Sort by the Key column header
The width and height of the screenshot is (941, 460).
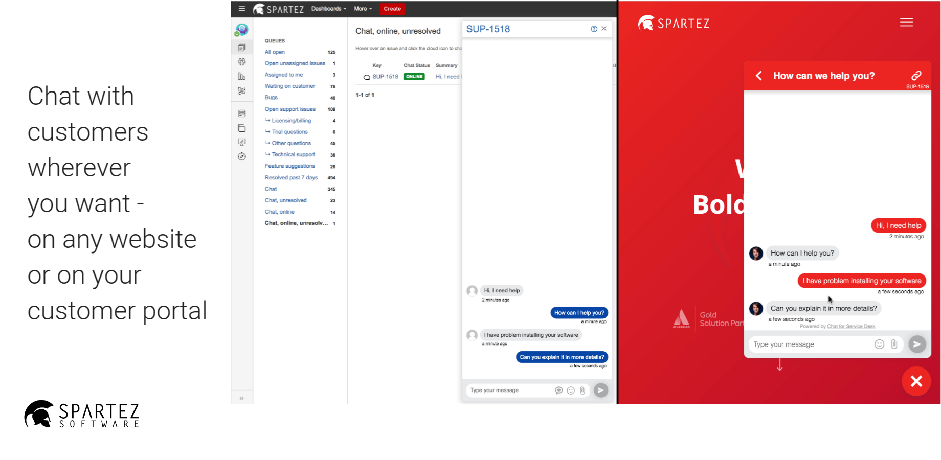(377, 65)
